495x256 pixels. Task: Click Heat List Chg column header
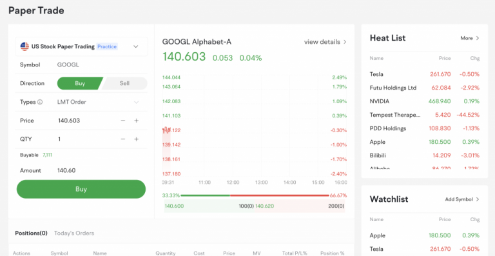pyautogui.click(x=475, y=59)
